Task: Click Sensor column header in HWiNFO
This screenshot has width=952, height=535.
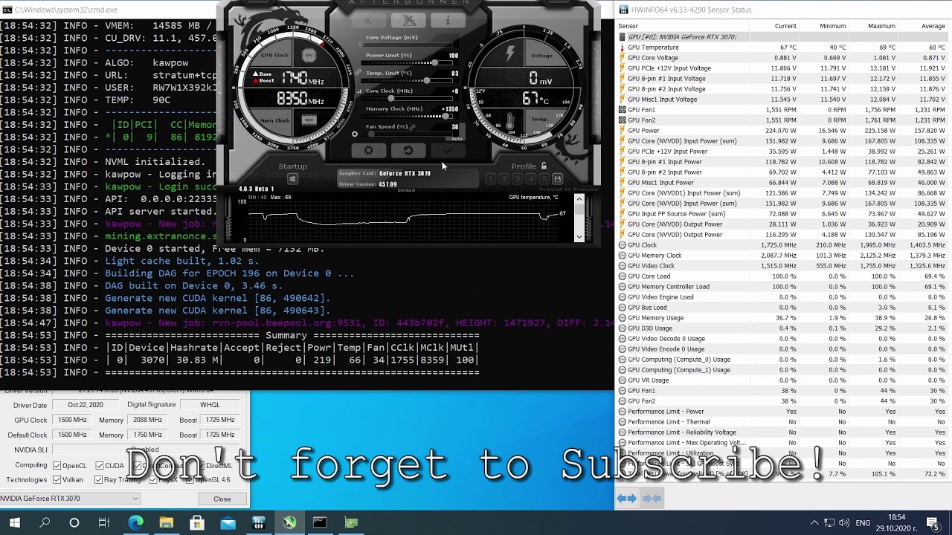Action: coord(683,26)
